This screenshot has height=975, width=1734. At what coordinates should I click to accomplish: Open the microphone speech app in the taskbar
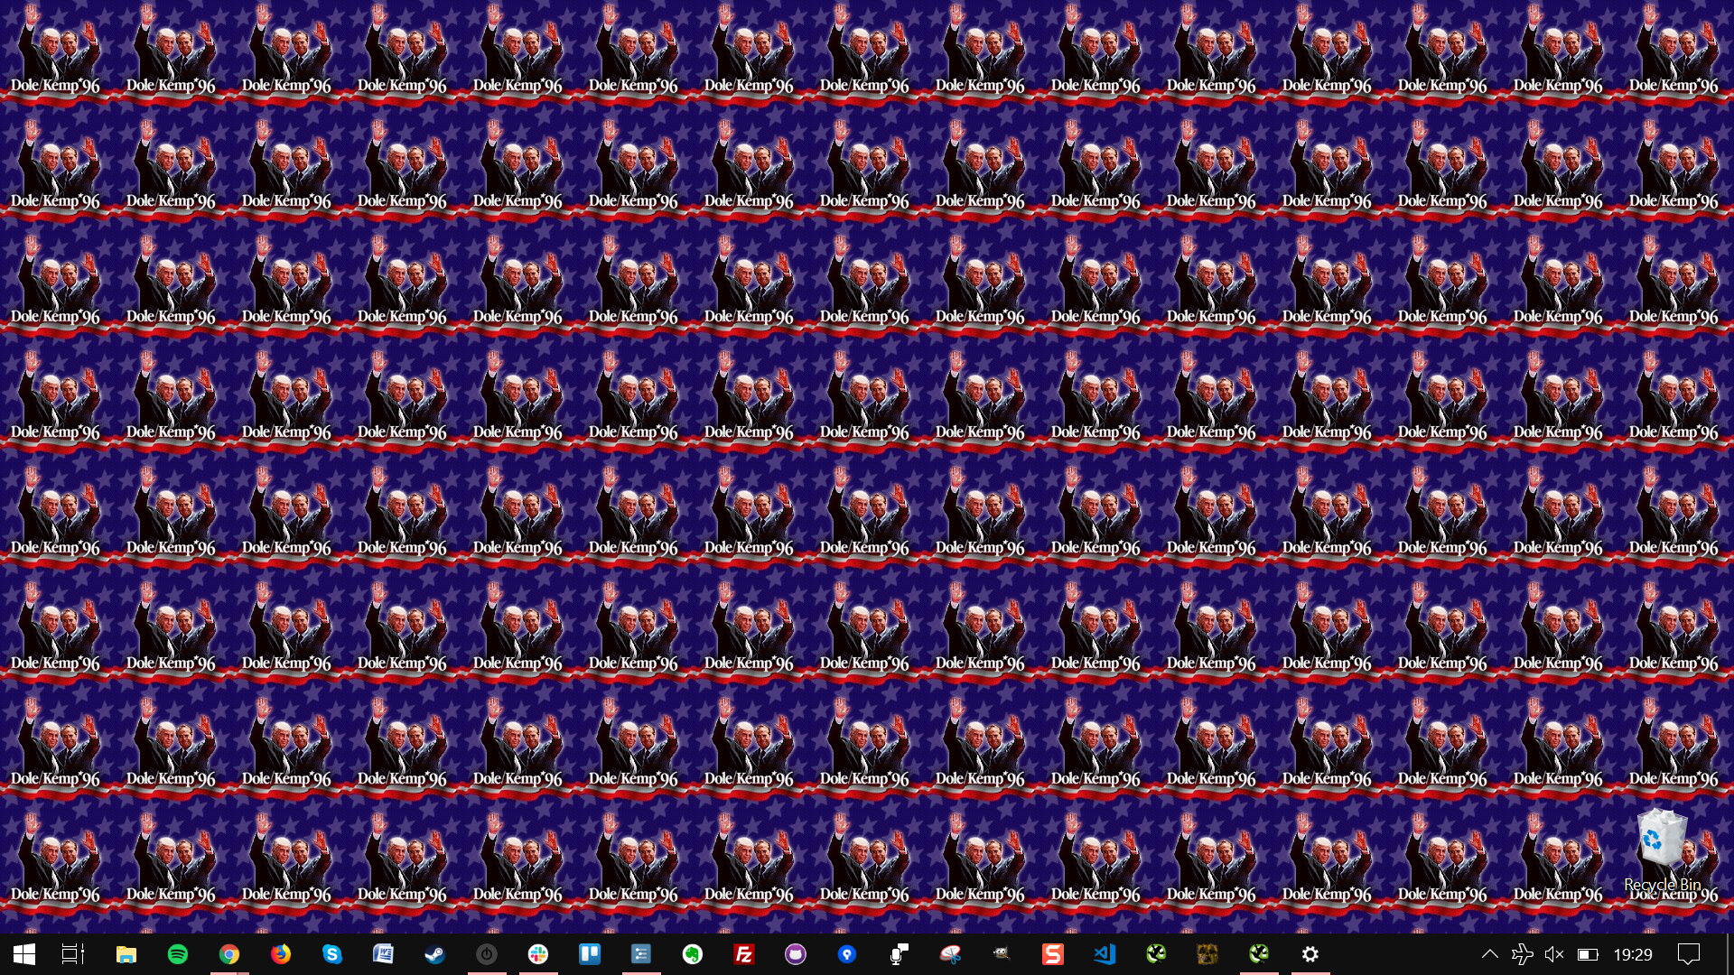(x=899, y=954)
